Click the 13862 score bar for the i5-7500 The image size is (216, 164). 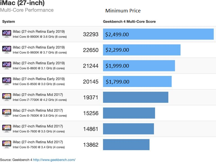click(126, 145)
